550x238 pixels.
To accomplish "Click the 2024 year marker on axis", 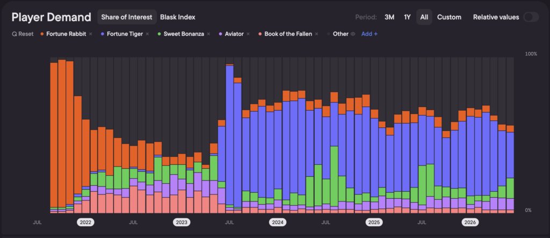I will coord(278,222).
